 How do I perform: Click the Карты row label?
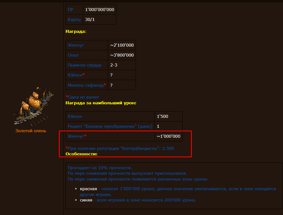(74, 20)
